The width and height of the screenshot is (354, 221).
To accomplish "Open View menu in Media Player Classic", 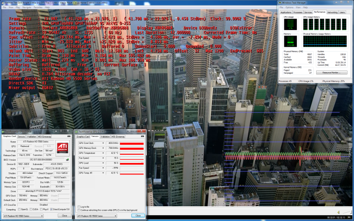I will (x=11, y=7).
